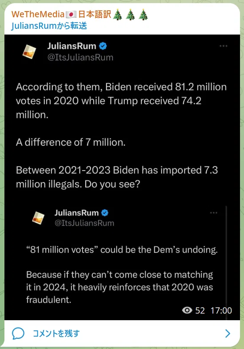
Task: Click the quoted tweet's whiskey avatar
Action: pos(38,218)
